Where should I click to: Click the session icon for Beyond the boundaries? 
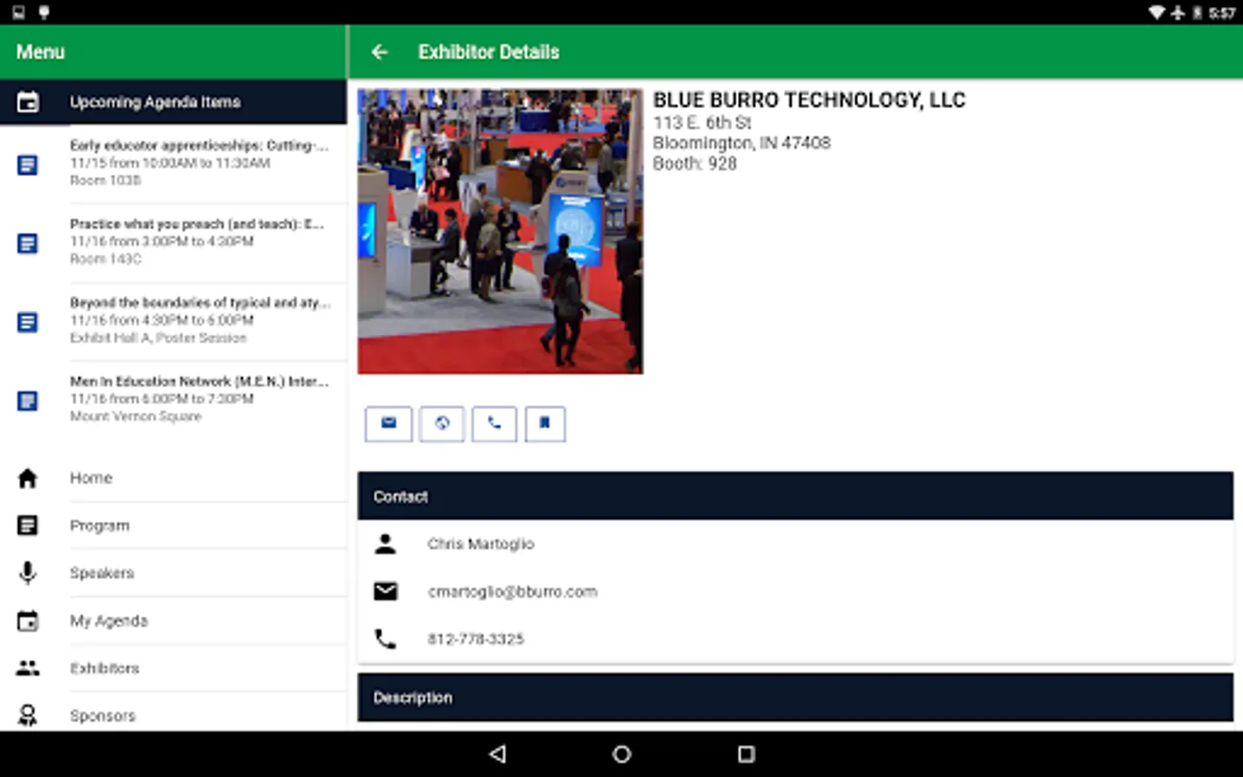tap(28, 322)
